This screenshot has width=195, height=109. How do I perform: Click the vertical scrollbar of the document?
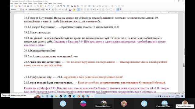184,52
